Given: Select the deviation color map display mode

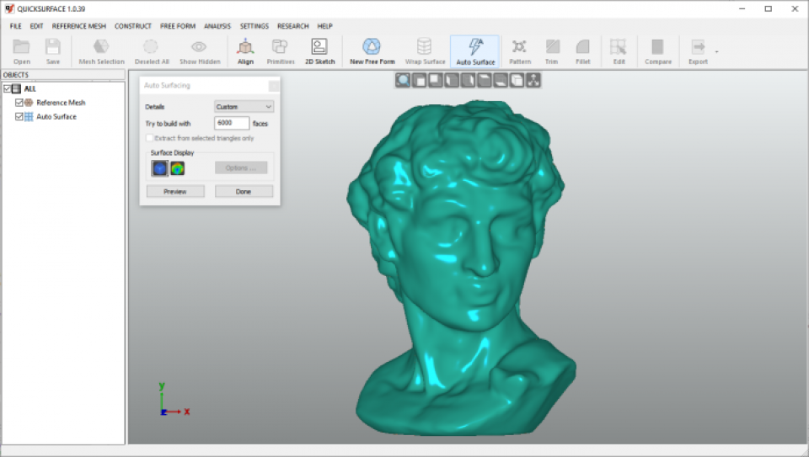Looking at the screenshot, I should [x=178, y=168].
